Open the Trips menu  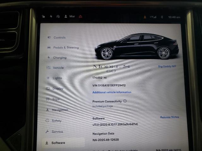53,99
